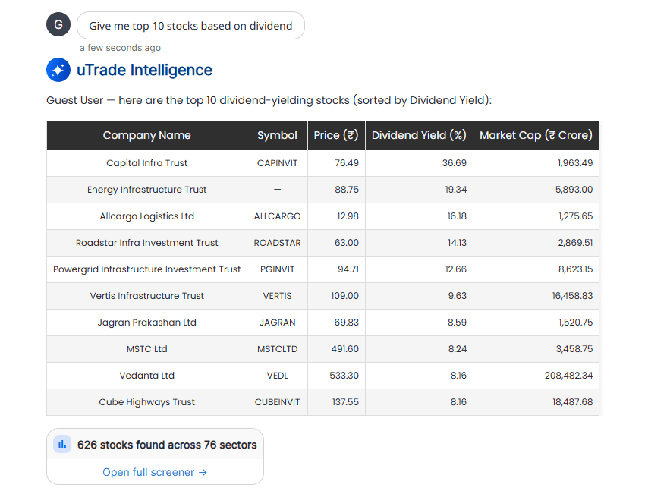The image size is (648, 491).
Task: Click the 76.49 price value
Action: (347, 163)
